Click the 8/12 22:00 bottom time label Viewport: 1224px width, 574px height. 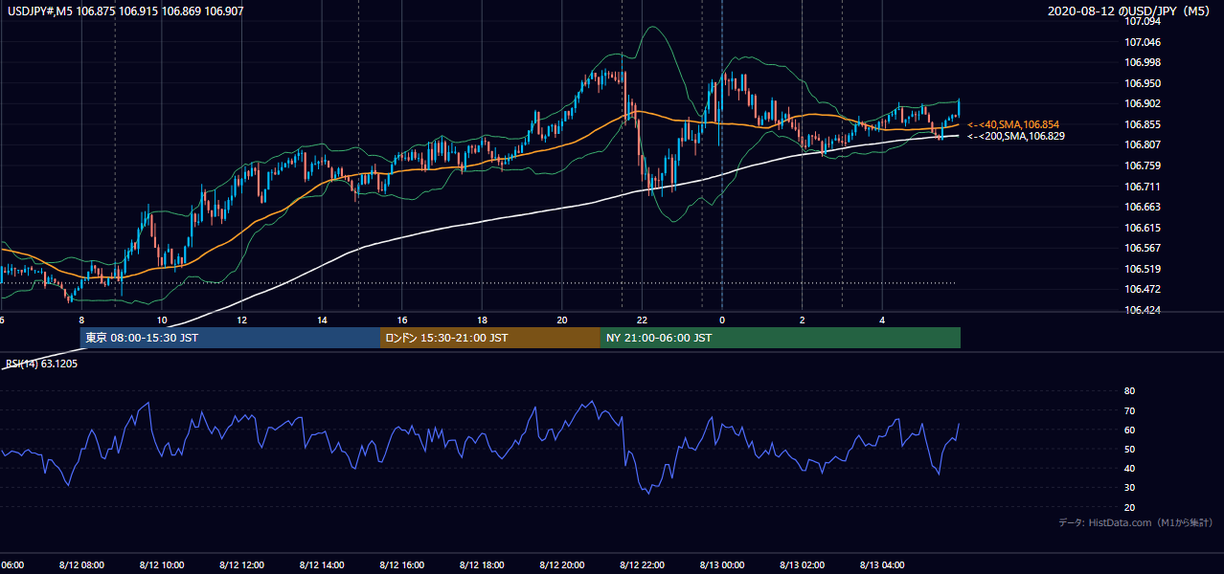click(642, 565)
